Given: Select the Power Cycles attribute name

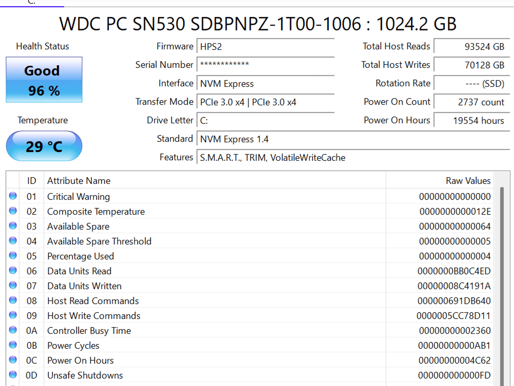Looking at the screenshot, I should click(x=73, y=346).
